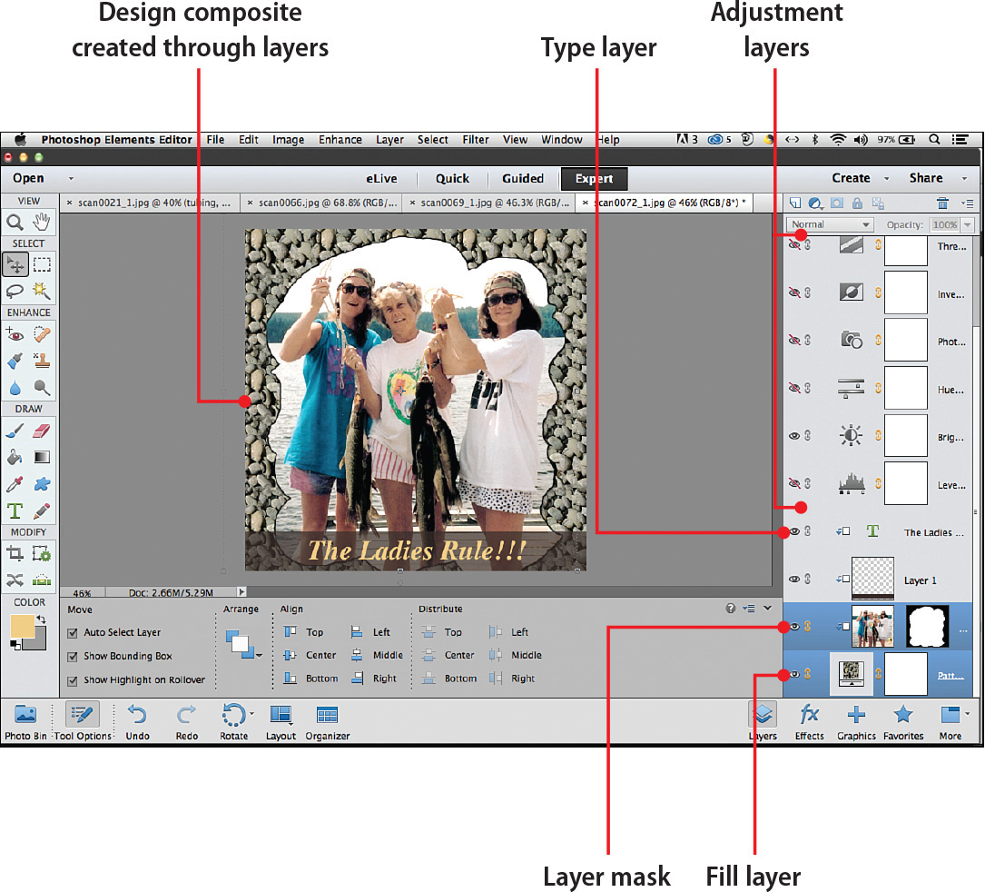
Task: Select the Pencil tool
Action: [x=42, y=511]
